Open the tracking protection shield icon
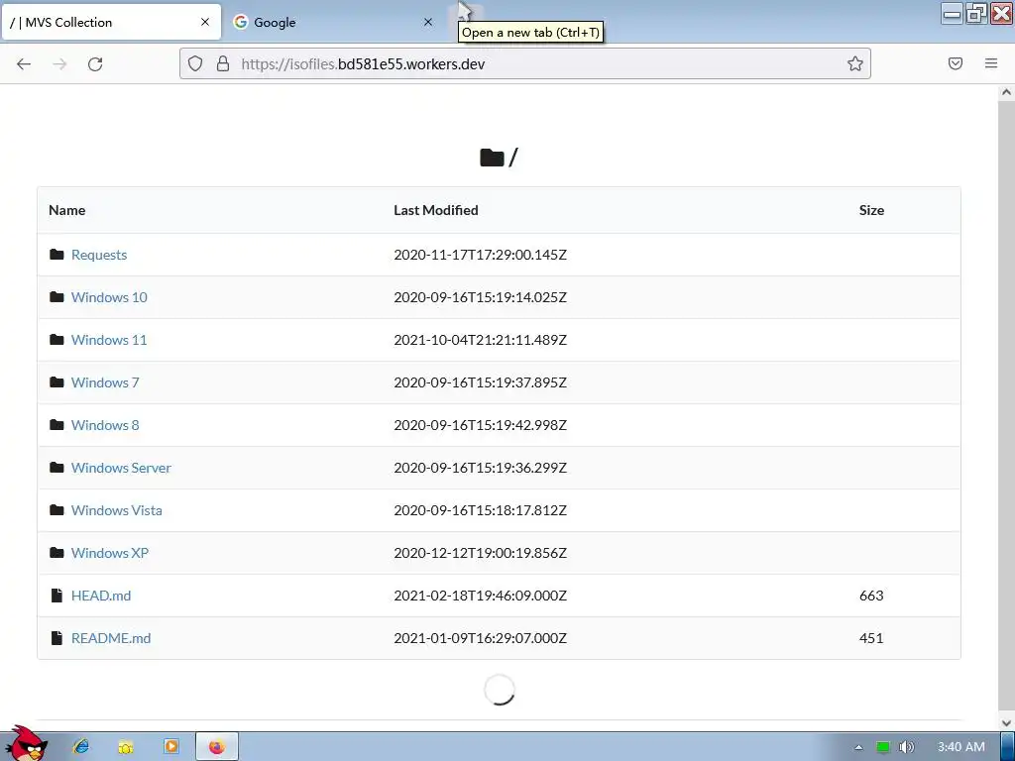This screenshot has height=761, width=1015. click(195, 63)
